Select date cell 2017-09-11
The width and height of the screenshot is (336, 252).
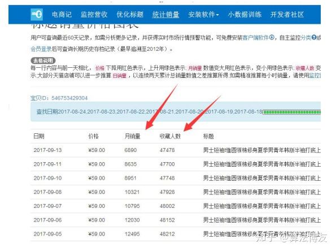pos(47,164)
